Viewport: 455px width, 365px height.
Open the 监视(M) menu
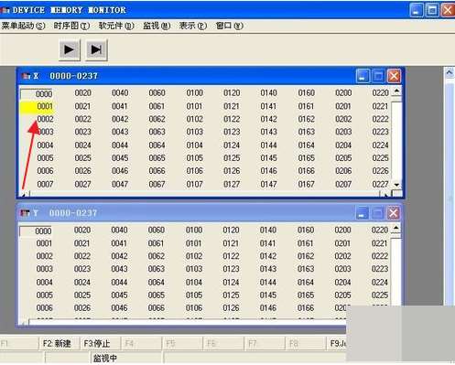[157, 26]
